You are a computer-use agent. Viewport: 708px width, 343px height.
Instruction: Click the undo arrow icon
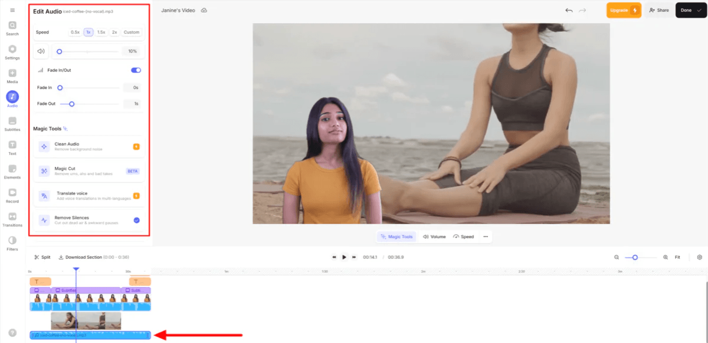coord(569,11)
